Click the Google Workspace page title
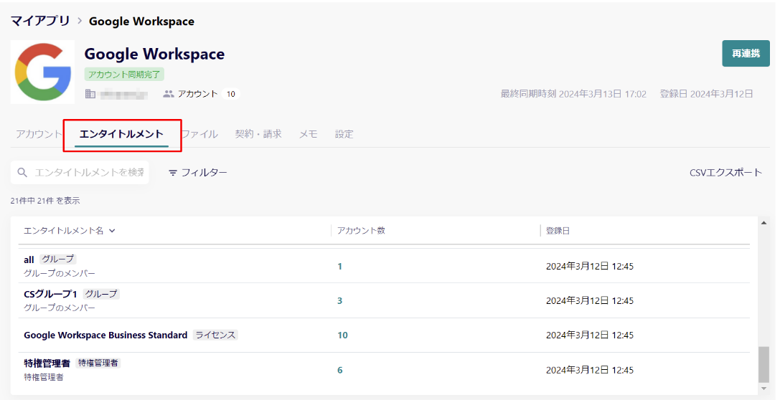Screen dimensions: 780x400 click(x=154, y=54)
